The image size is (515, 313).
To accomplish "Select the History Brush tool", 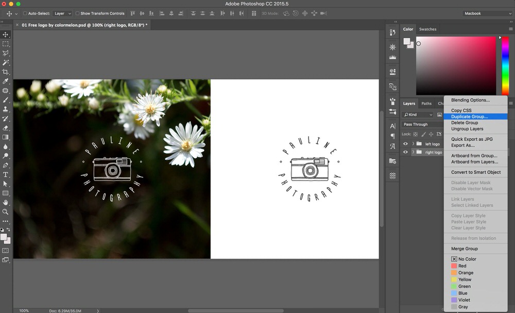I will click(6, 119).
